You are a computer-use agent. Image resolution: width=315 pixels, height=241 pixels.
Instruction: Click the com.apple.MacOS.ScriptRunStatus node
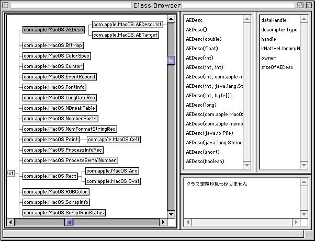pos(64,213)
